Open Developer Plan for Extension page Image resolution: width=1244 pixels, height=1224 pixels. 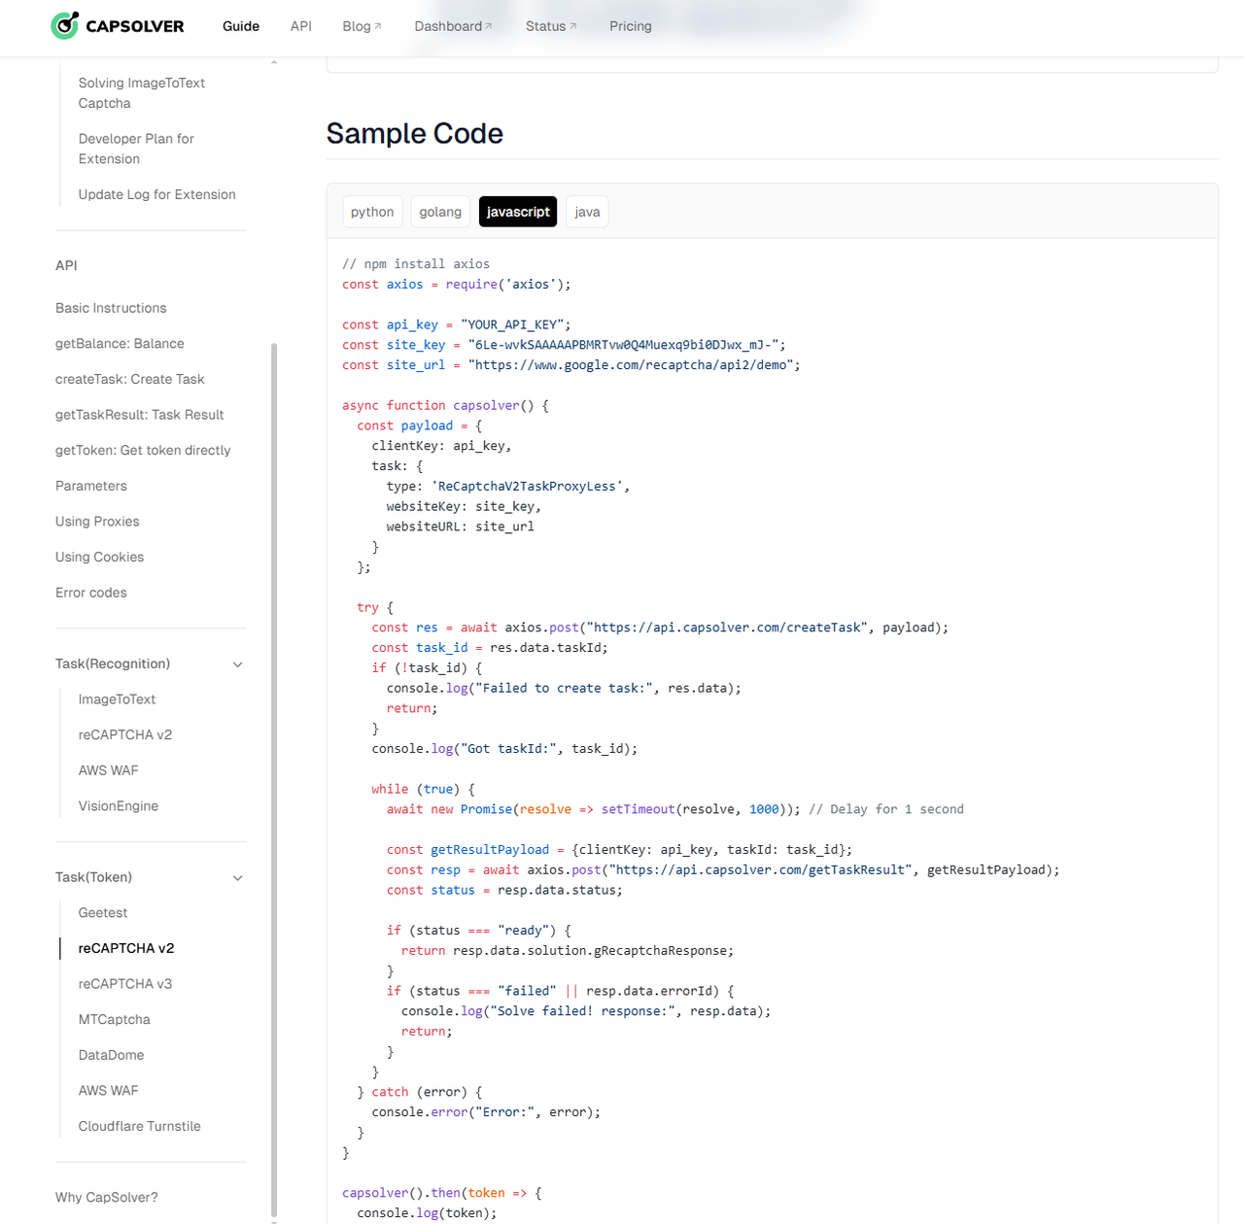136,149
